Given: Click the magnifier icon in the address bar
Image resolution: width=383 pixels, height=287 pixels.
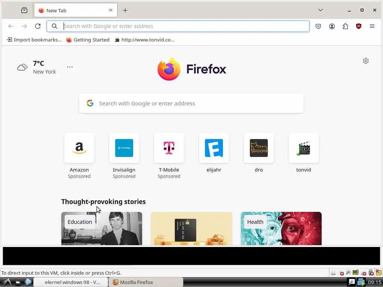Looking at the screenshot, I should coord(55,26).
